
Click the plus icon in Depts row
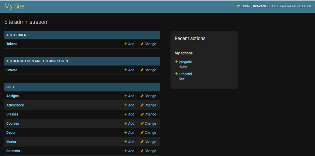pyautogui.click(x=126, y=133)
